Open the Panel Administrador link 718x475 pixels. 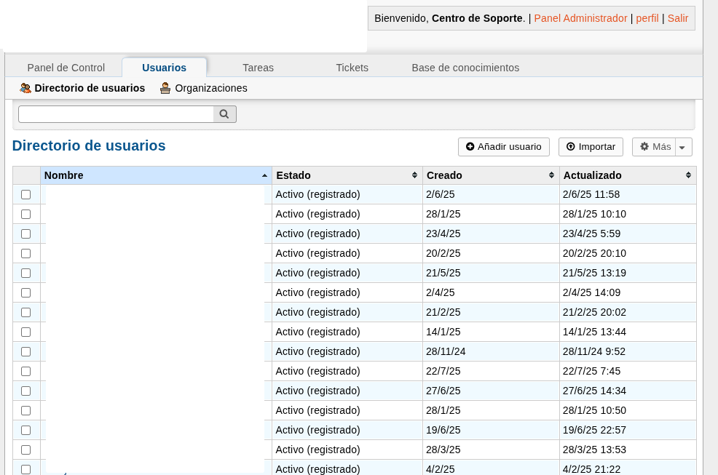pos(580,18)
